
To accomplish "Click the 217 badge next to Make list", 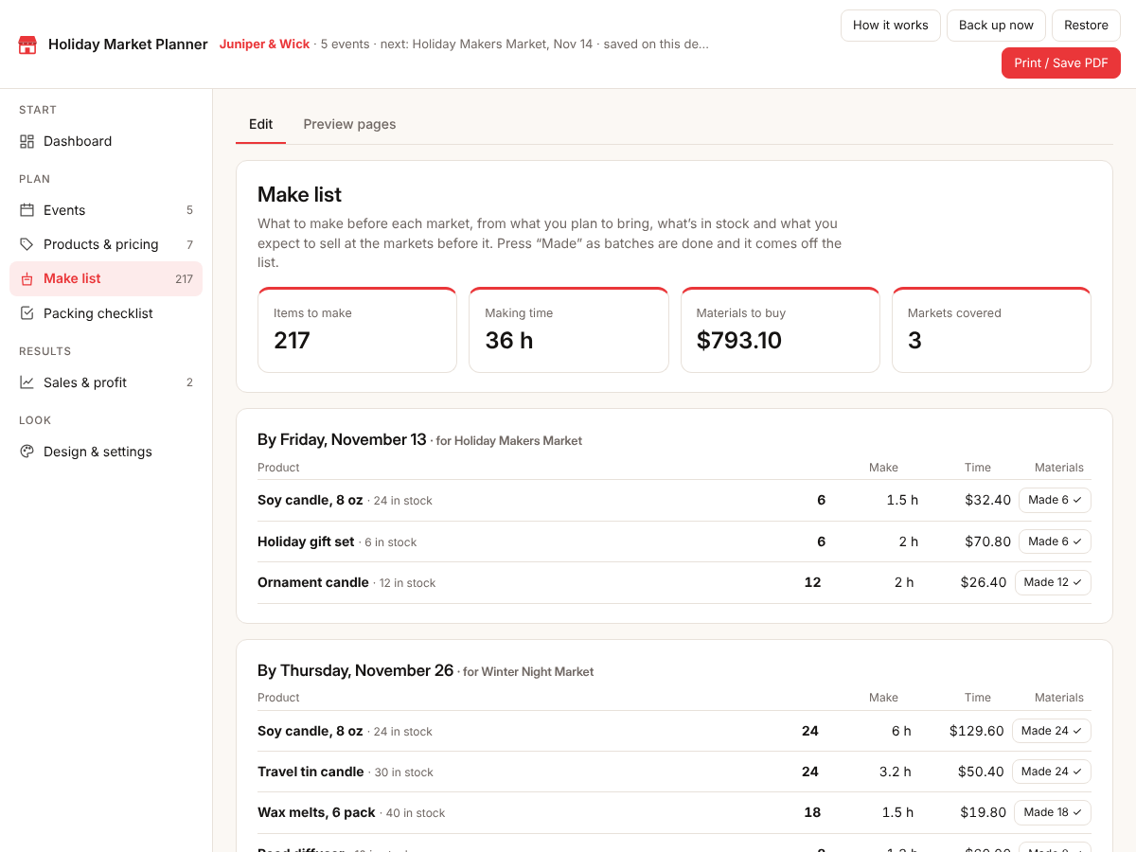I will tap(184, 279).
